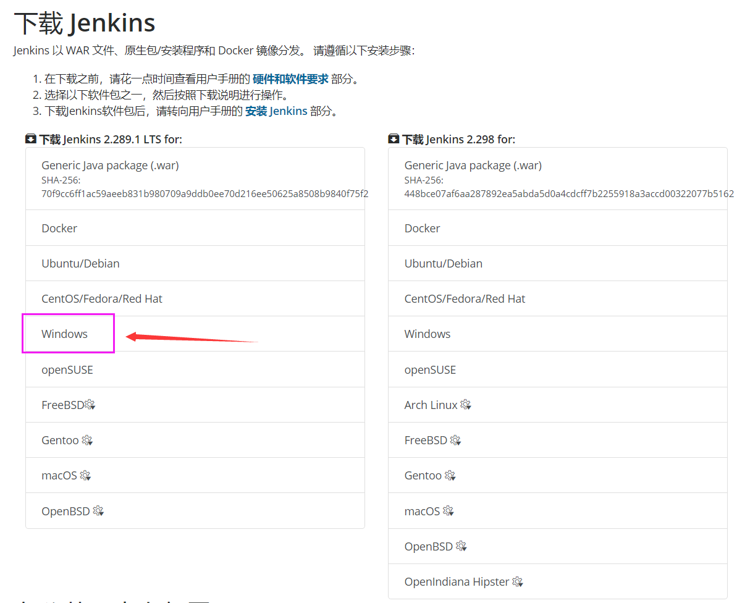Click the gear icon next to macOS in LTS list

pos(85,476)
